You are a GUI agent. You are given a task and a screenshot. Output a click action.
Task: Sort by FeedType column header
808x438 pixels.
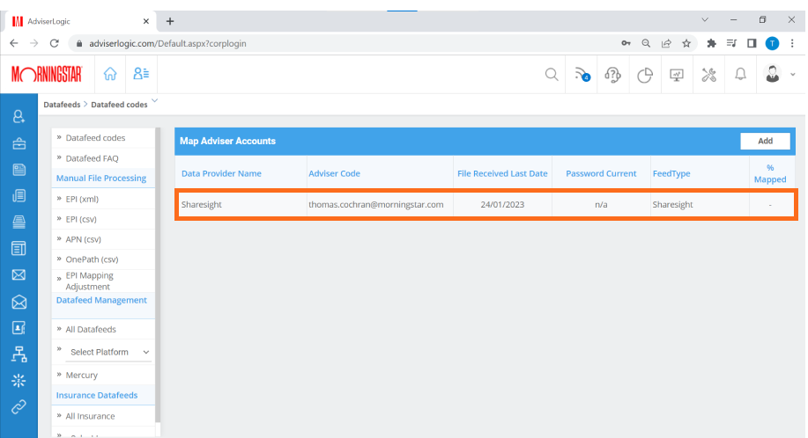point(671,173)
